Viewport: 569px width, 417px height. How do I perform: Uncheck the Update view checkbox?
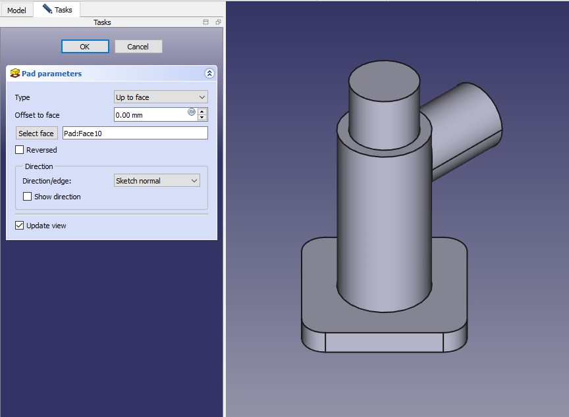click(x=19, y=226)
